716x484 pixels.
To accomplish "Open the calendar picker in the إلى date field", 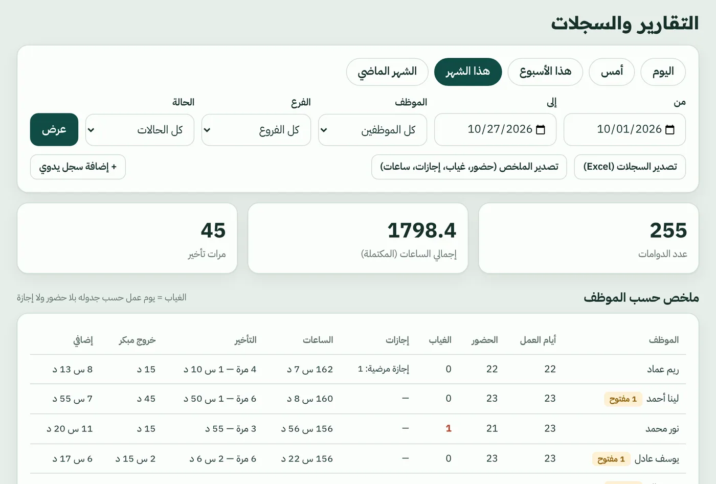I will [x=541, y=130].
